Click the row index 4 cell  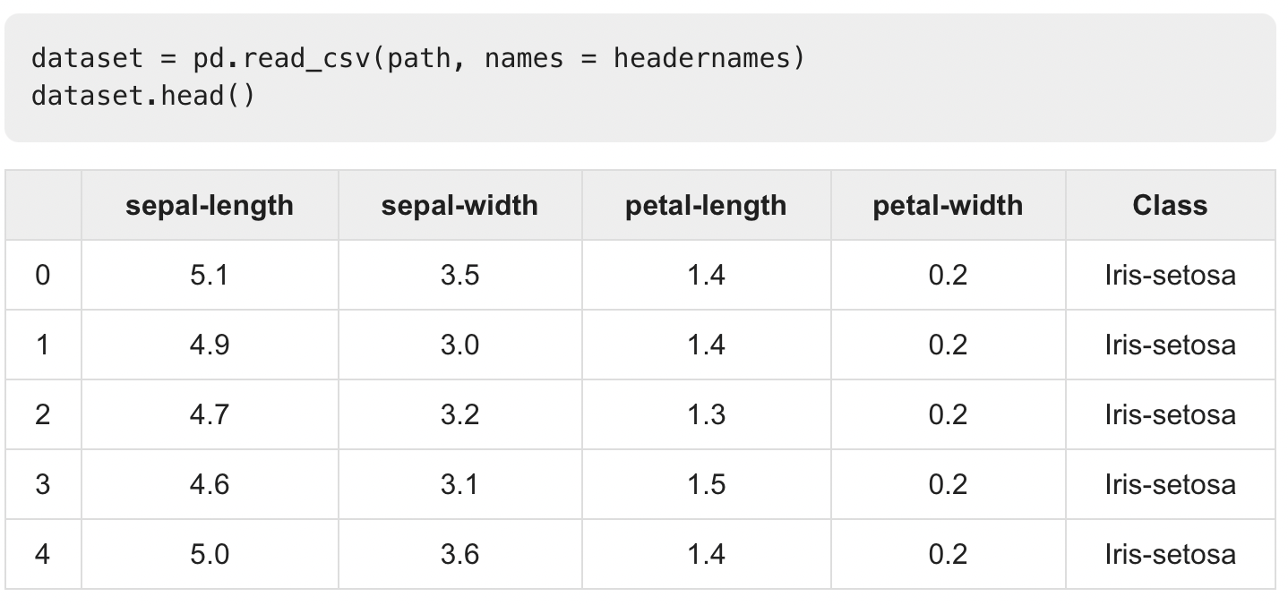(x=43, y=554)
